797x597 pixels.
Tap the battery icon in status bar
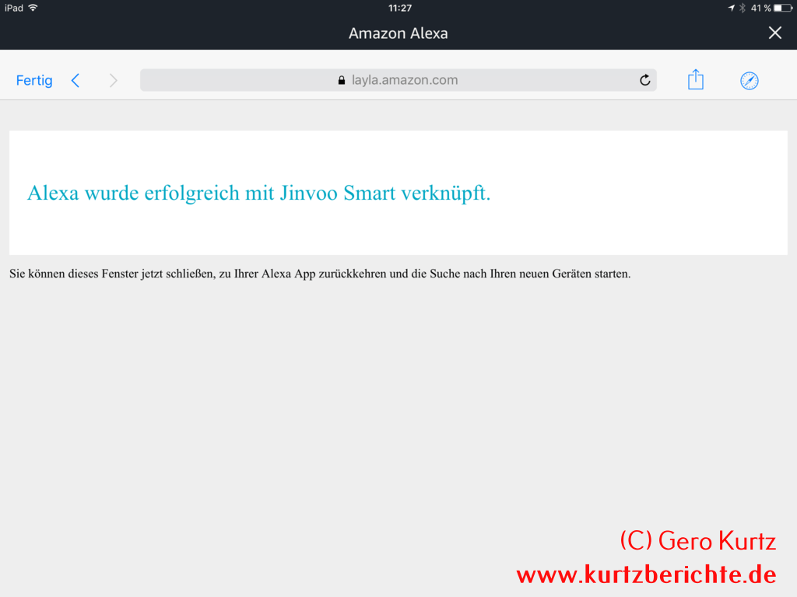click(782, 8)
